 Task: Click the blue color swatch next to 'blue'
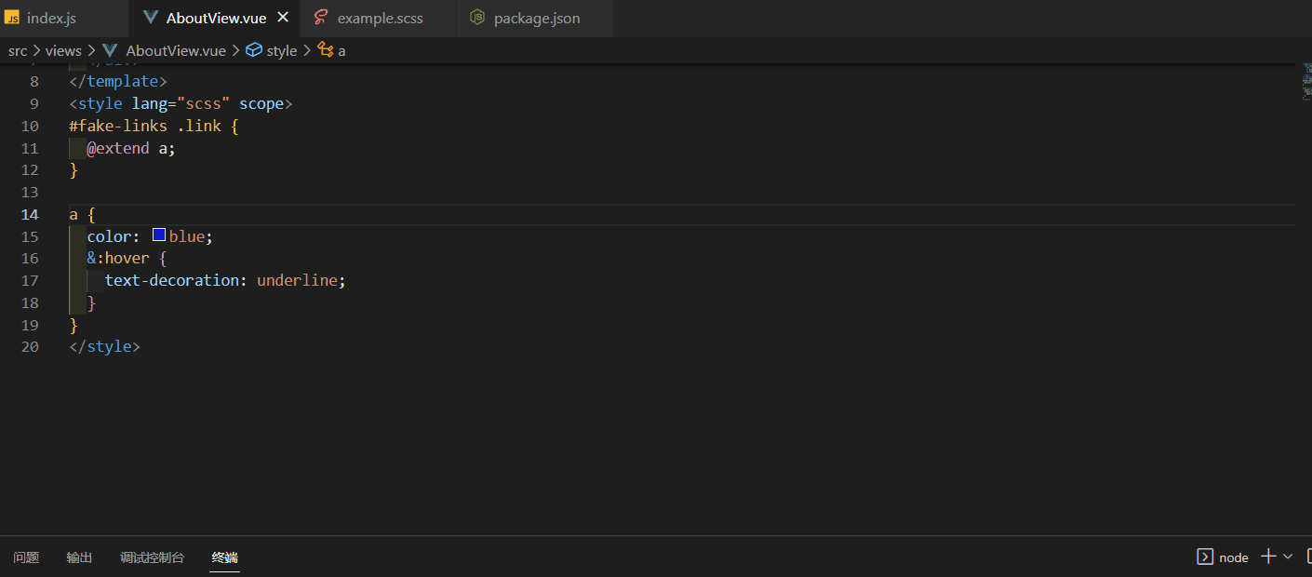point(158,235)
